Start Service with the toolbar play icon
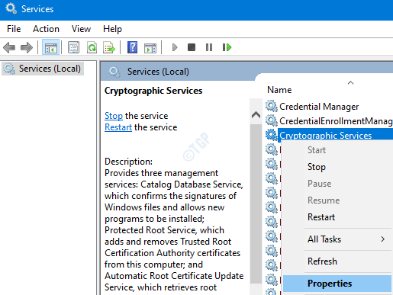 pyautogui.click(x=175, y=47)
